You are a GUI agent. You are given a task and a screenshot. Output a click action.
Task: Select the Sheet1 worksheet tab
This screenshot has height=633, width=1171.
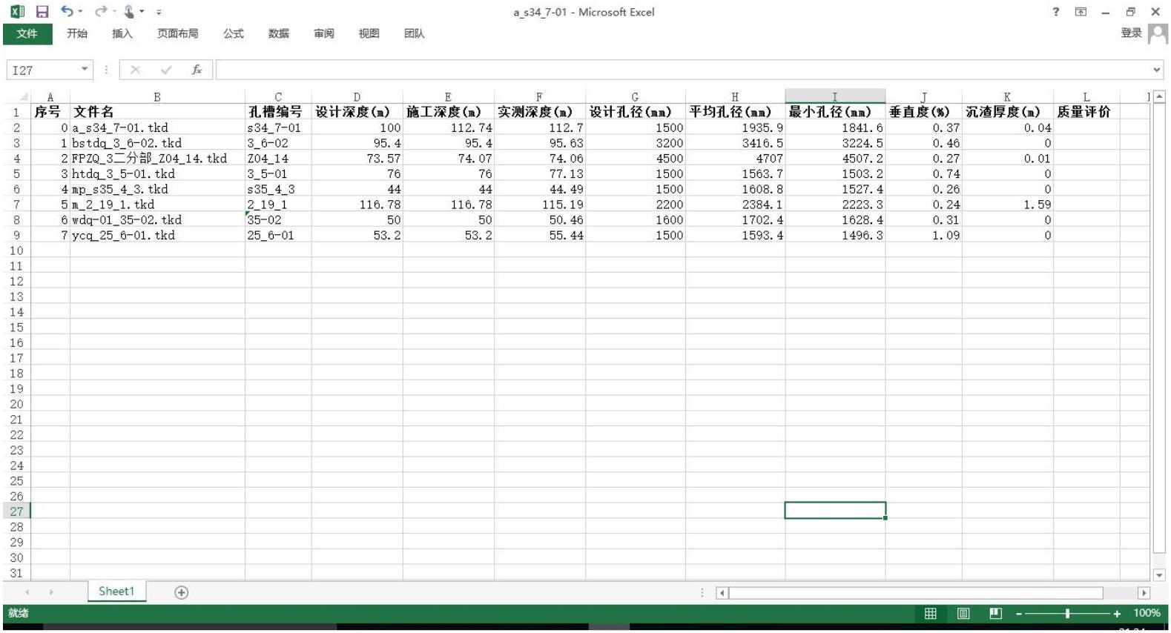[116, 591]
